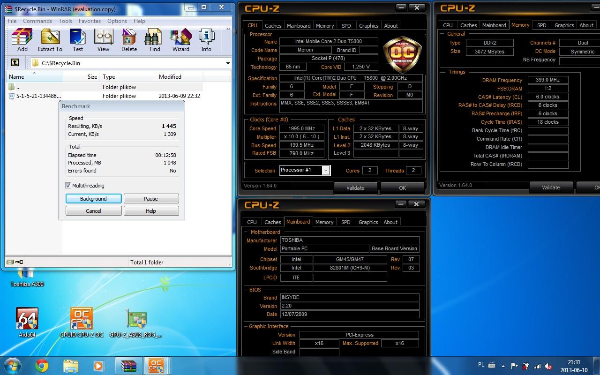
Task: Pause the benchmark
Action: (x=151, y=199)
